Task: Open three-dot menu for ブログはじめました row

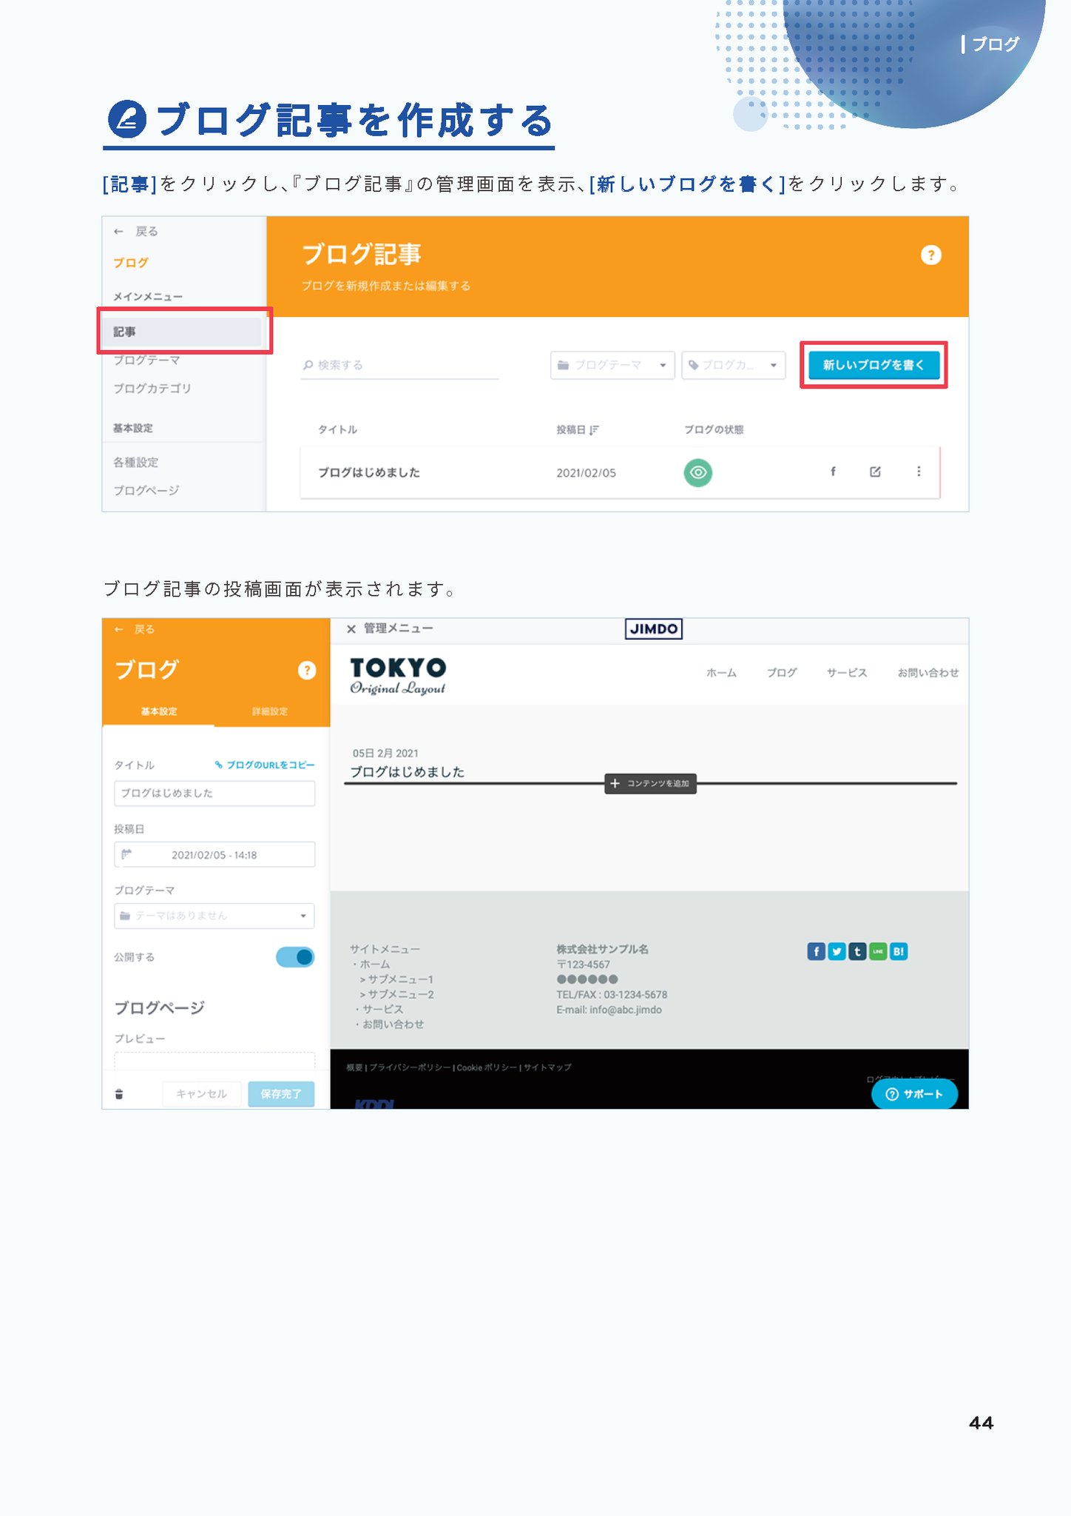Action: click(x=919, y=472)
